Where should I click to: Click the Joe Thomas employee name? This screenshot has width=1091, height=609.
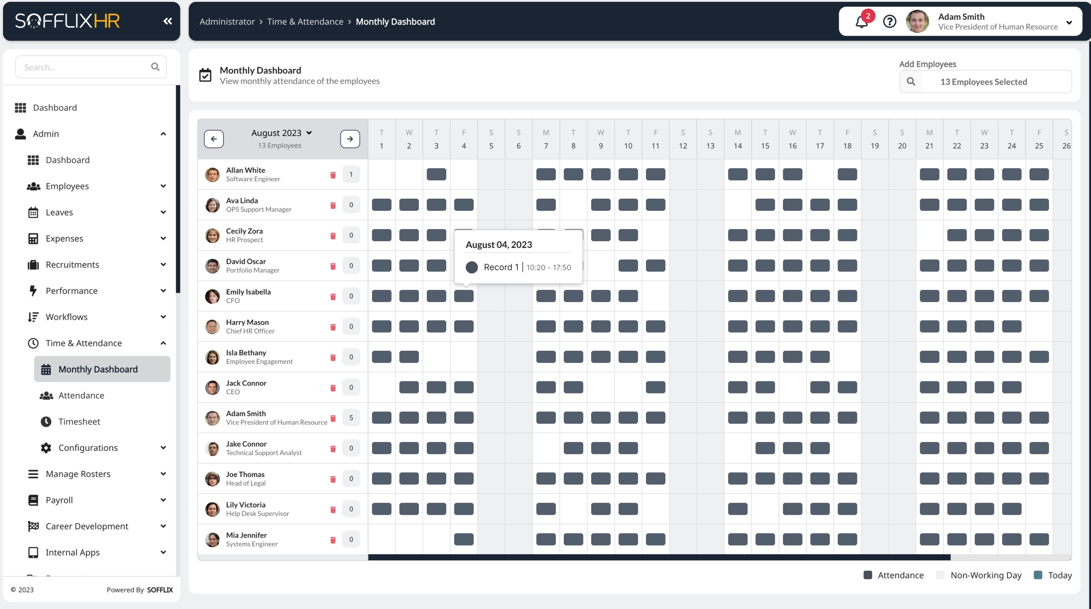click(x=245, y=474)
